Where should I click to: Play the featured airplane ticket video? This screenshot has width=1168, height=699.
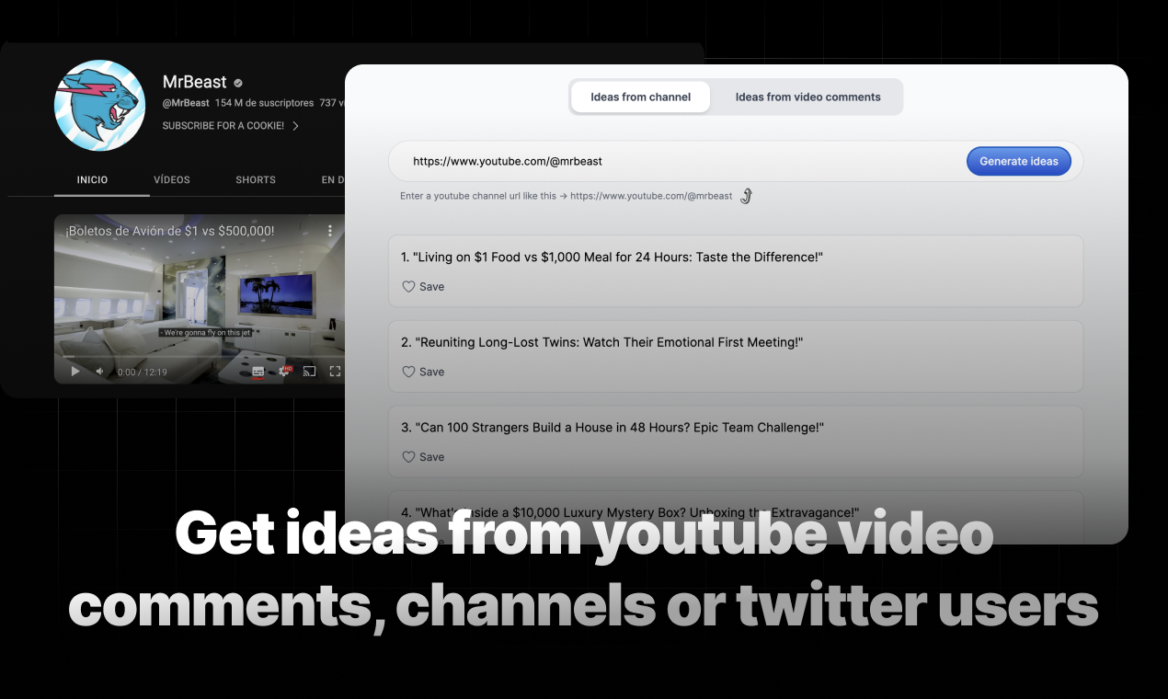75,372
